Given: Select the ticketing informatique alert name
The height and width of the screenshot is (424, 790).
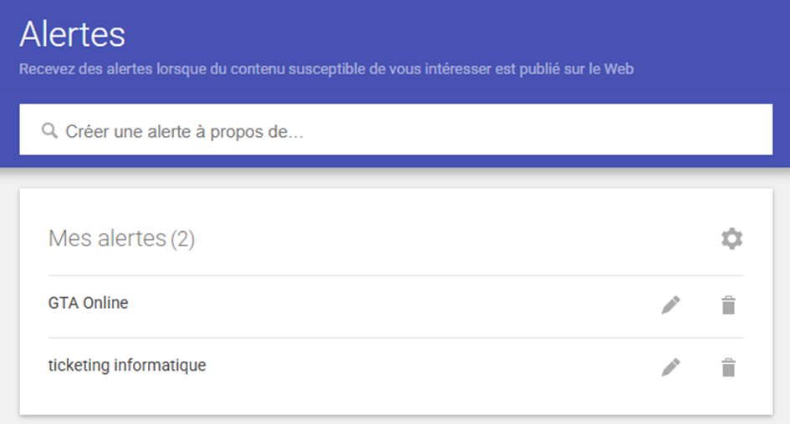Looking at the screenshot, I should pyautogui.click(x=127, y=366).
